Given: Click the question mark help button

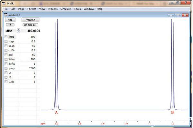Looking at the screenshot, I should [x=10, y=25].
